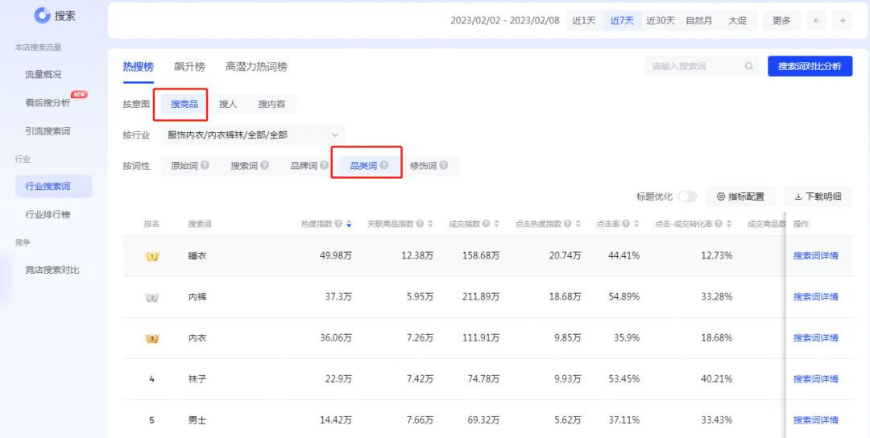Click magnifier icon in search word field
The image size is (870, 438).
point(748,67)
